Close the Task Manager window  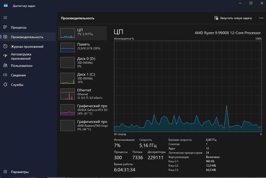262,3
